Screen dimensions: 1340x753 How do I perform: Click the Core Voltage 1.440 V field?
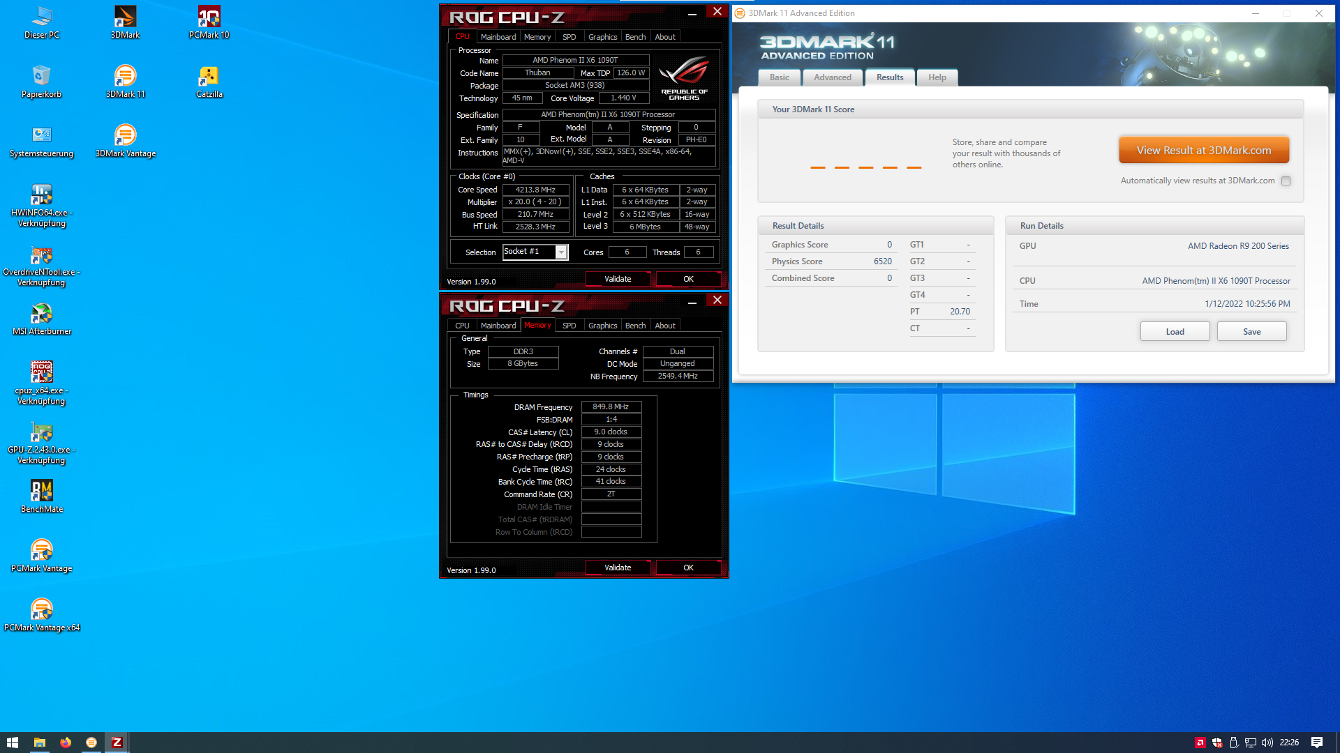click(x=623, y=98)
